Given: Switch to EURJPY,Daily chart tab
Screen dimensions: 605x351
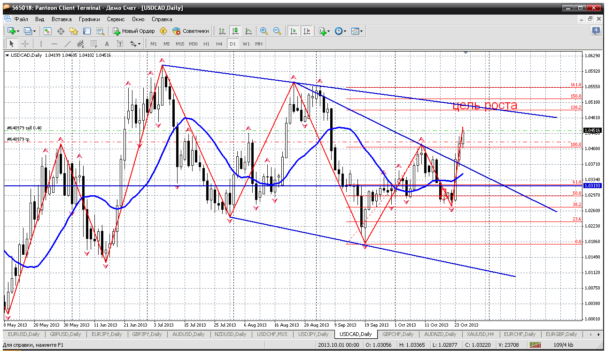Looking at the screenshot, I should click(106, 334).
